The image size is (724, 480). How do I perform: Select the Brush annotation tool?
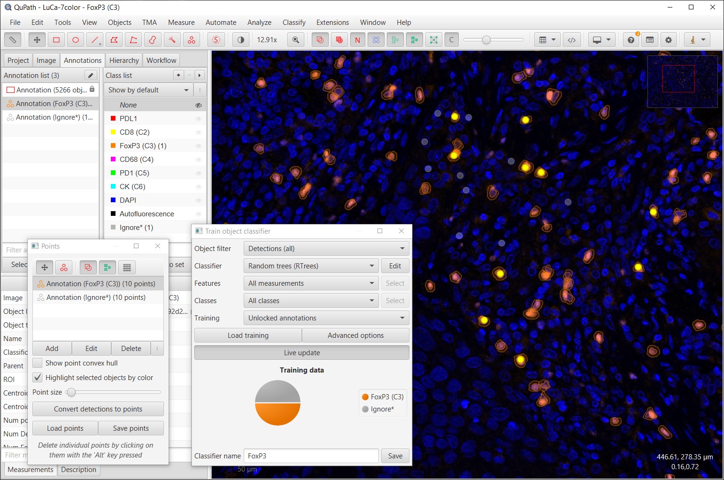point(153,40)
